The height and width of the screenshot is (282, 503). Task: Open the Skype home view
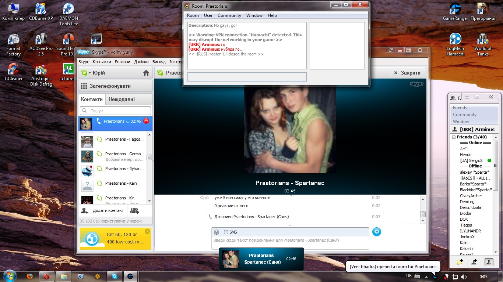146,73
